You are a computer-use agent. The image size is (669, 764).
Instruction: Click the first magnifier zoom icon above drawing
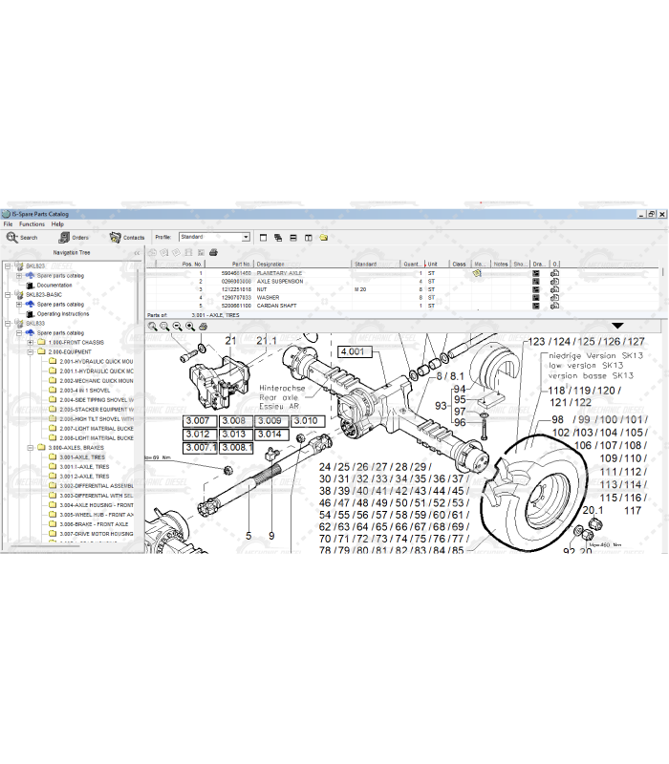[153, 326]
